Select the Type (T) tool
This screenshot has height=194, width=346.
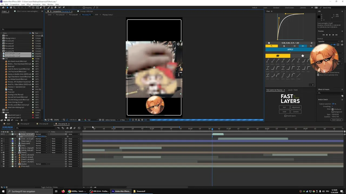(x=44, y=8)
